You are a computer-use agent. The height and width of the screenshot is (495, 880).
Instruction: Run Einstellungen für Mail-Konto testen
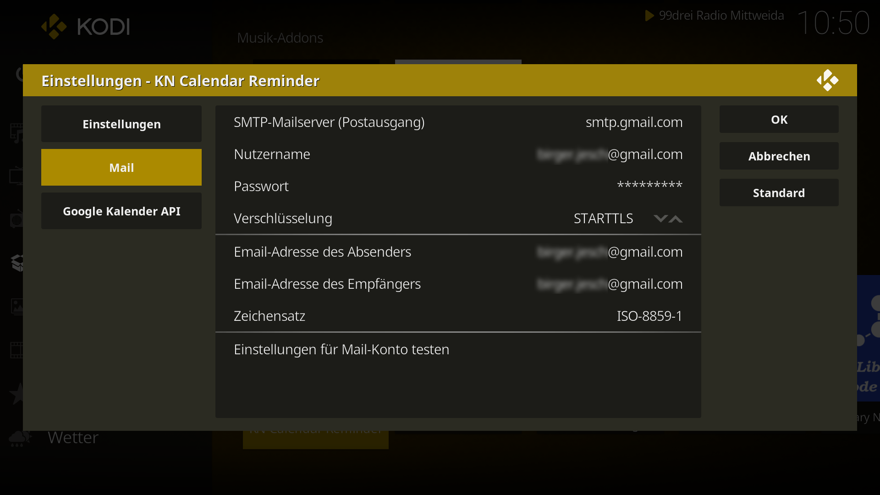(458, 349)
